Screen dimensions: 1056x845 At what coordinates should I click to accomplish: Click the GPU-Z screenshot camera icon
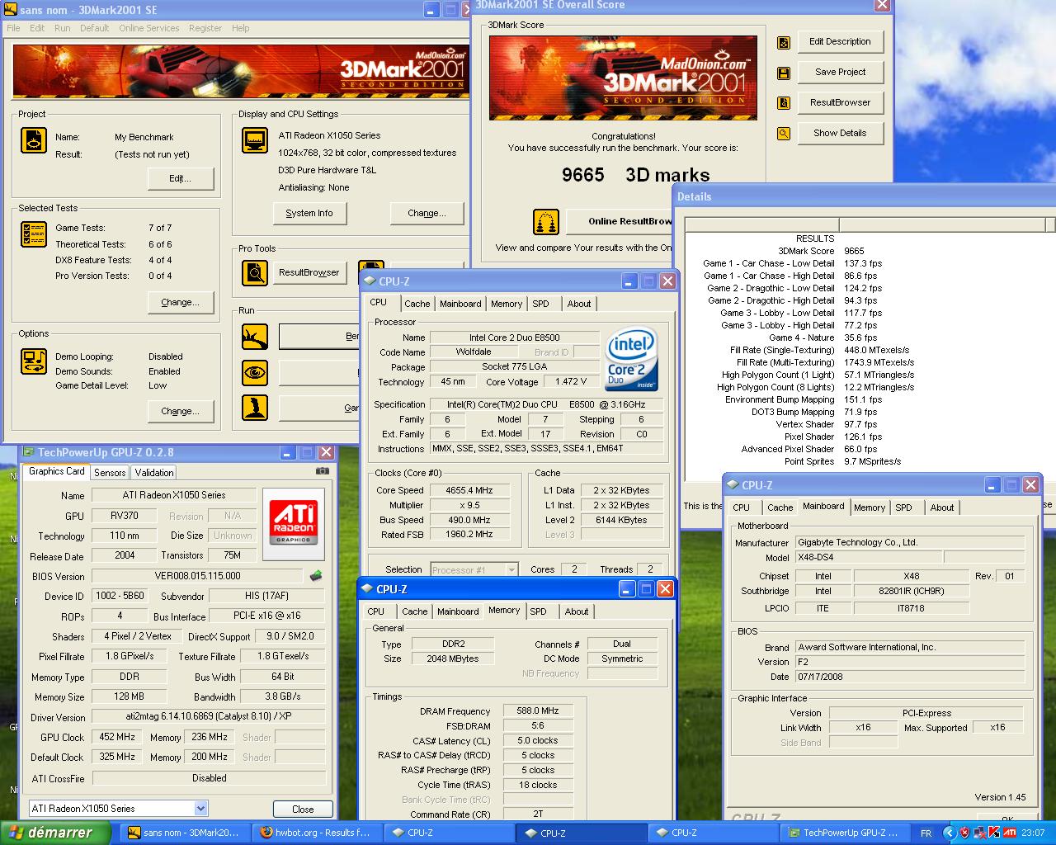(323, 471)
